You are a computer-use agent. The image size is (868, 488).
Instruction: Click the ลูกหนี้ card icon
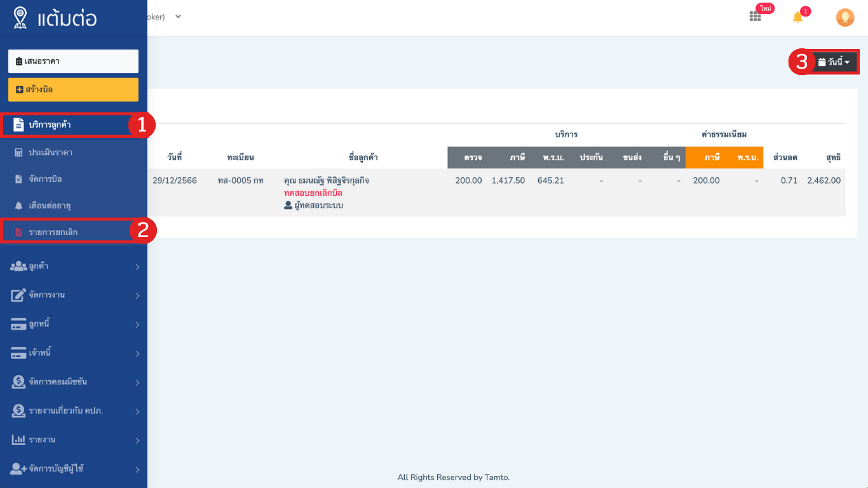pos(18,324)
